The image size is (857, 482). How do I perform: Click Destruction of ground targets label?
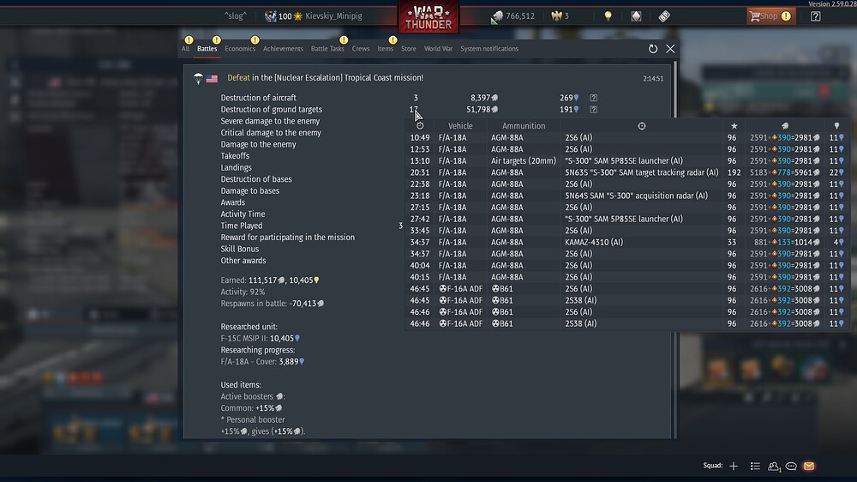point(272,110)
